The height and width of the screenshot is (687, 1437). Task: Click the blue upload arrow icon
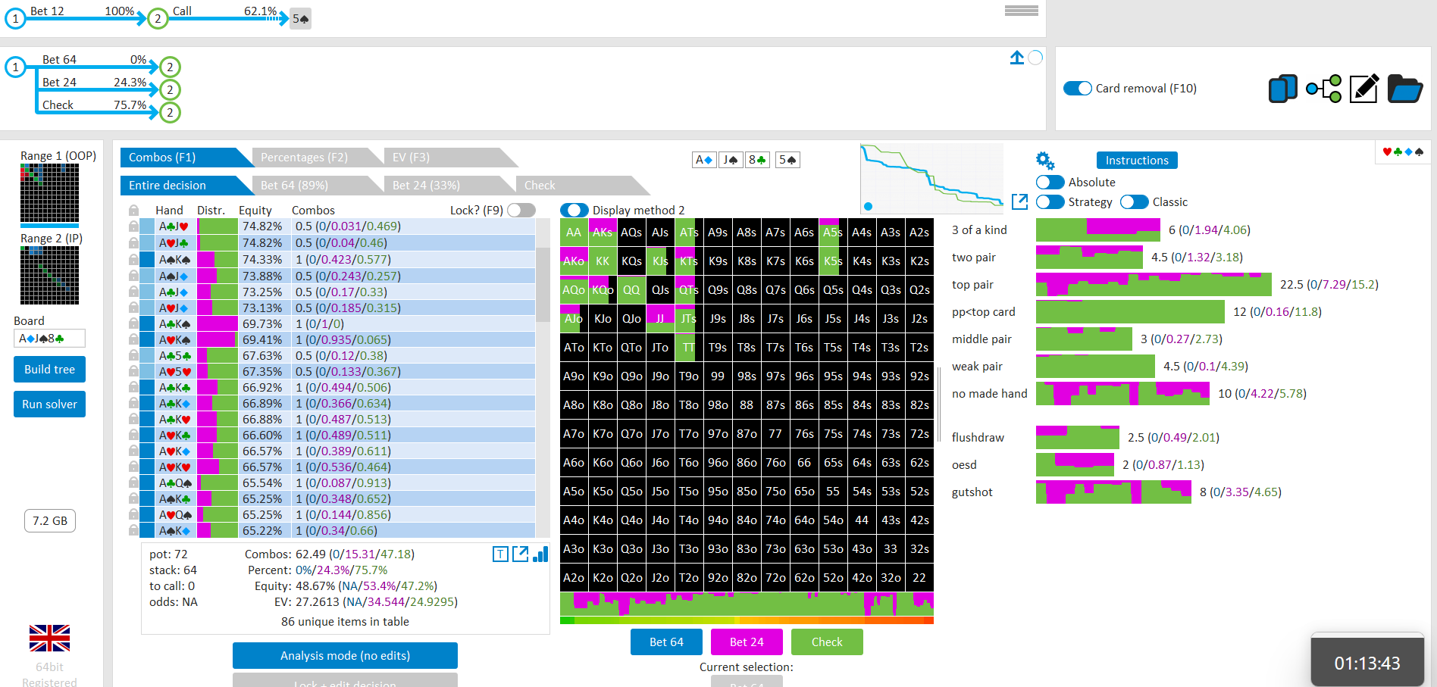[x=1017, y=58]
